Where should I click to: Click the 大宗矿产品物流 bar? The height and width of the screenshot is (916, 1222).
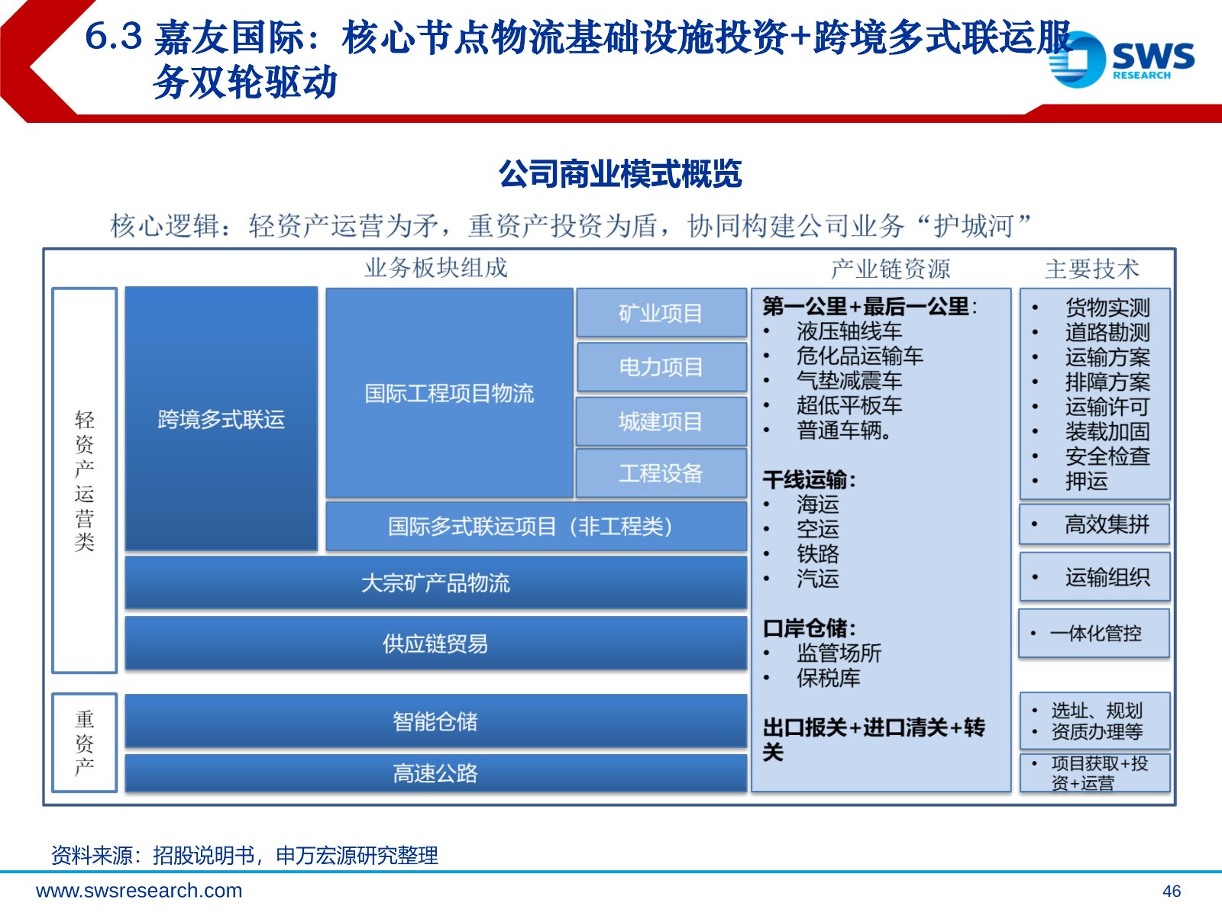coord(435,583)
